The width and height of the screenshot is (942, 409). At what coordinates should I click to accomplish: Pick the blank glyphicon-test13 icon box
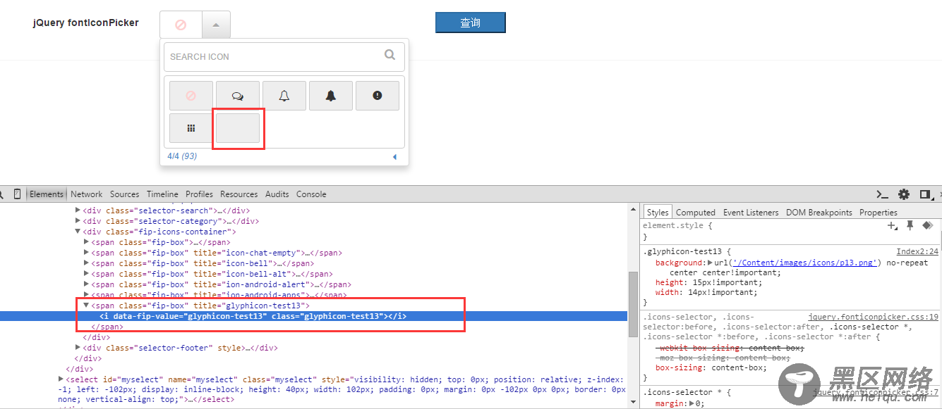coord(238,128)
